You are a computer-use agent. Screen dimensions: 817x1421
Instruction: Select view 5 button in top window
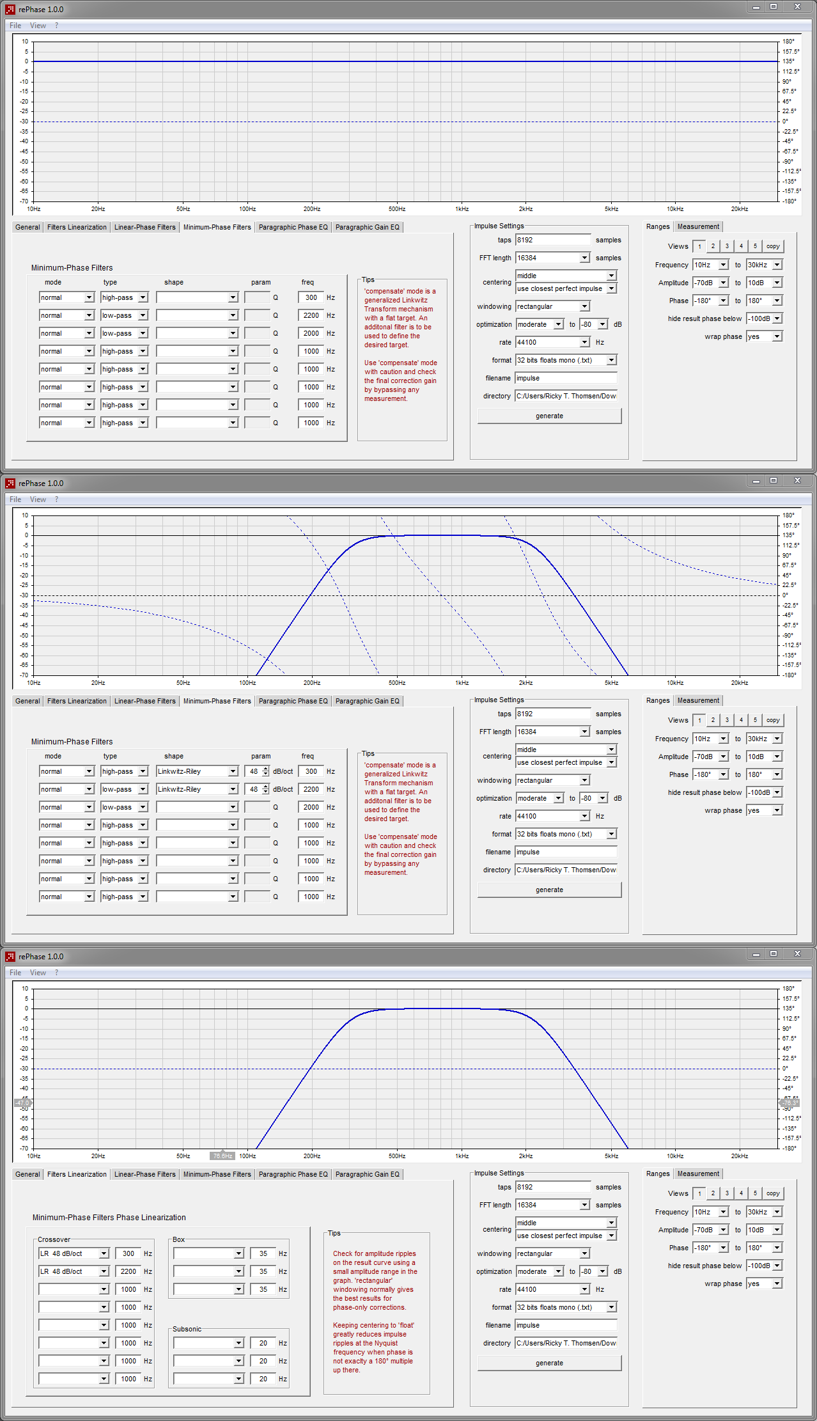click(x=755, y=246)
